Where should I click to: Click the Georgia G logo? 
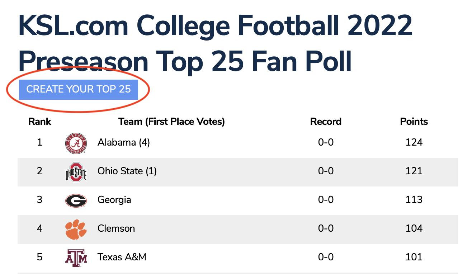pos(76,200)
